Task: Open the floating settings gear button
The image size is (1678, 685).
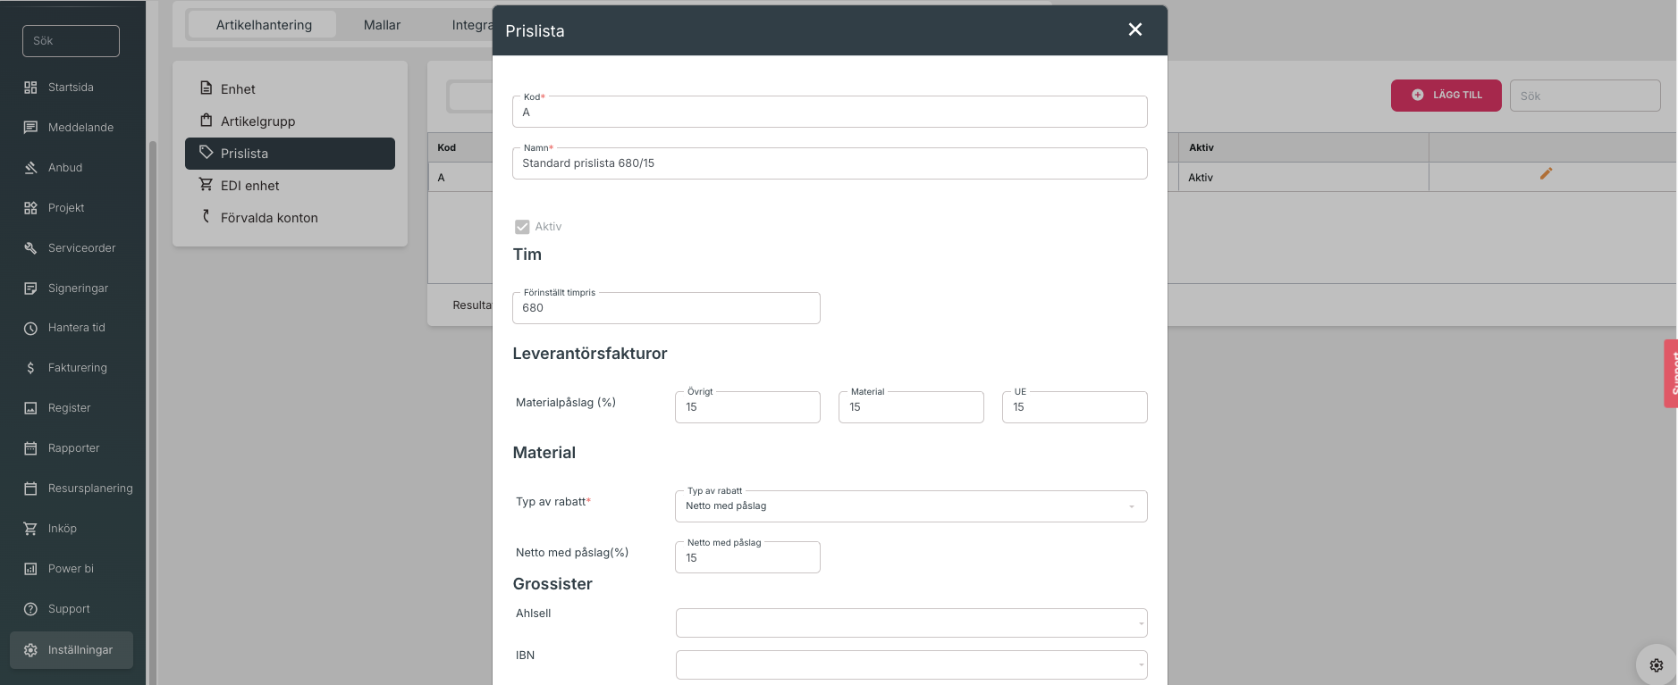Action: point(1656,664)
